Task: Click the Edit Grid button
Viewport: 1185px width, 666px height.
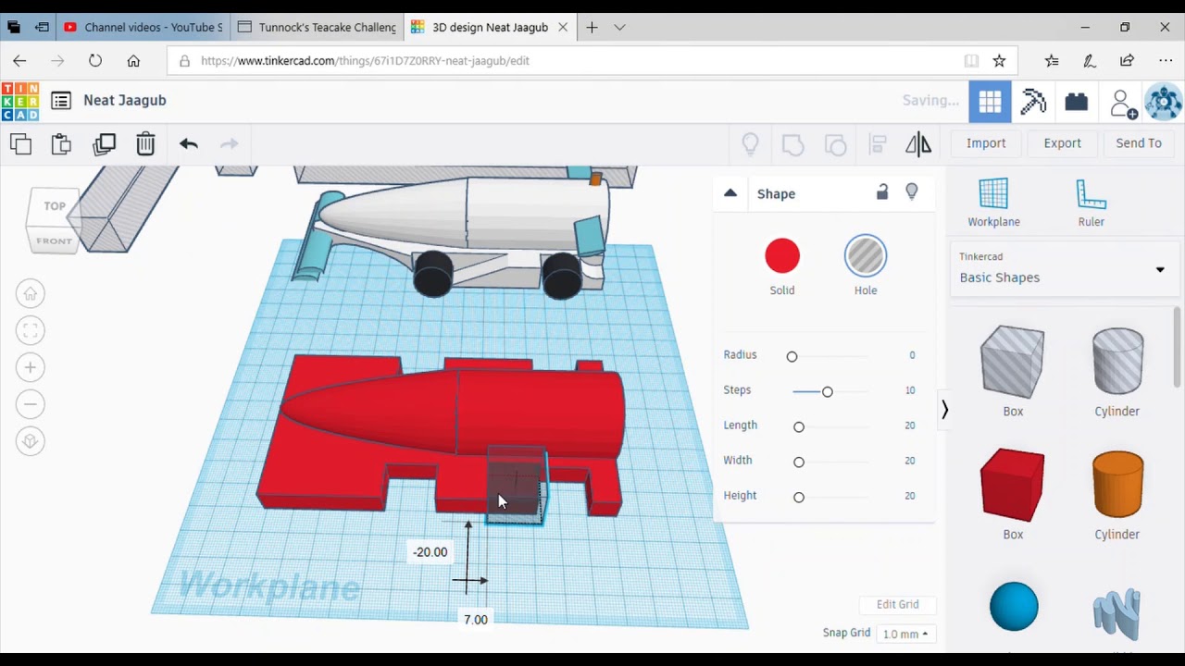Action: 897,604
